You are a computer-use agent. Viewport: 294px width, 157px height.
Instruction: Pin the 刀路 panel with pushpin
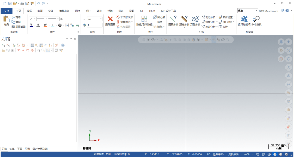pyautogui.click(x=71, y=39)
